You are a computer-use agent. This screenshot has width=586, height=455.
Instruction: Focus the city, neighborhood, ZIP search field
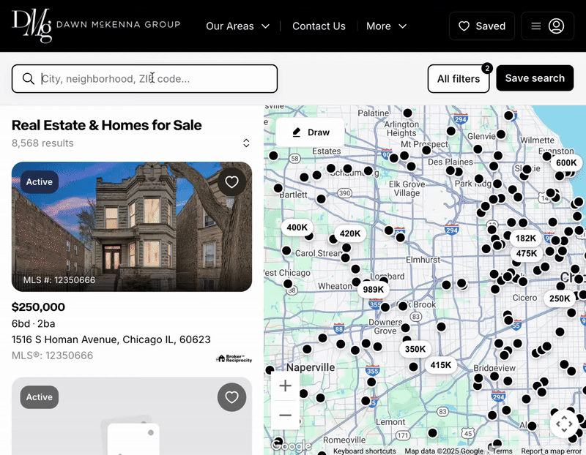(144, 79)
